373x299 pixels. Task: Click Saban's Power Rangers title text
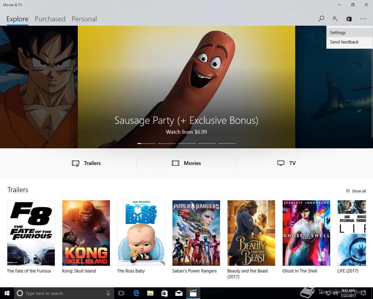tap(194, 271)
